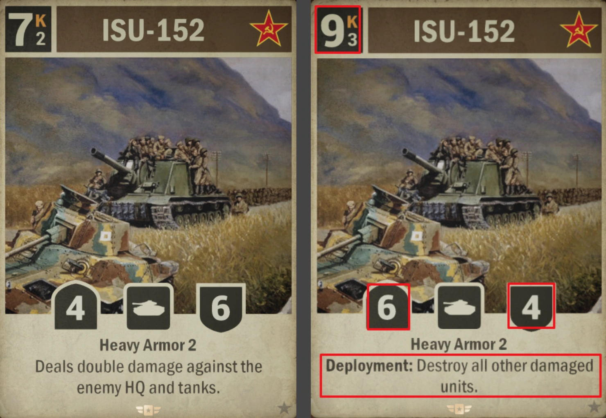Click the winged emblem at bottom of left card

pos(148,409)
